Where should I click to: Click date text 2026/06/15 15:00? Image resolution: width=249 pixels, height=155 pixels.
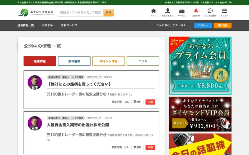[99, 118]
